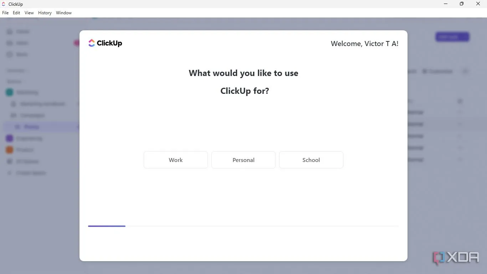487x274 pixels.
Task: Click the onboarding progress bar
Action: pos(243,226)
